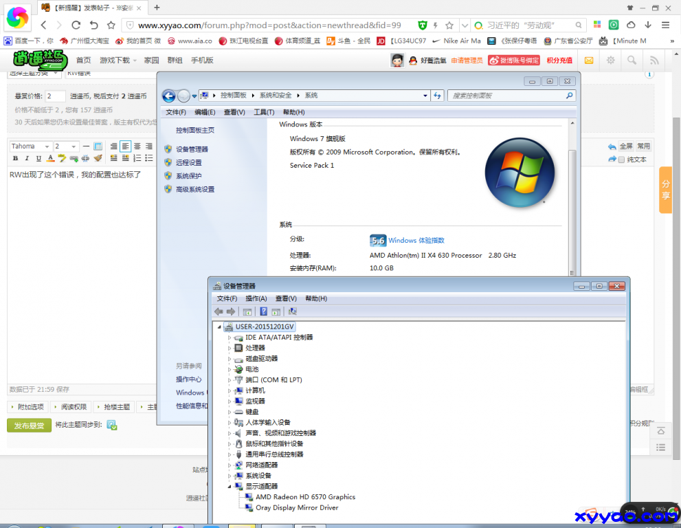Expand the 网络适配器 tree node

click(x=230, y=465)
